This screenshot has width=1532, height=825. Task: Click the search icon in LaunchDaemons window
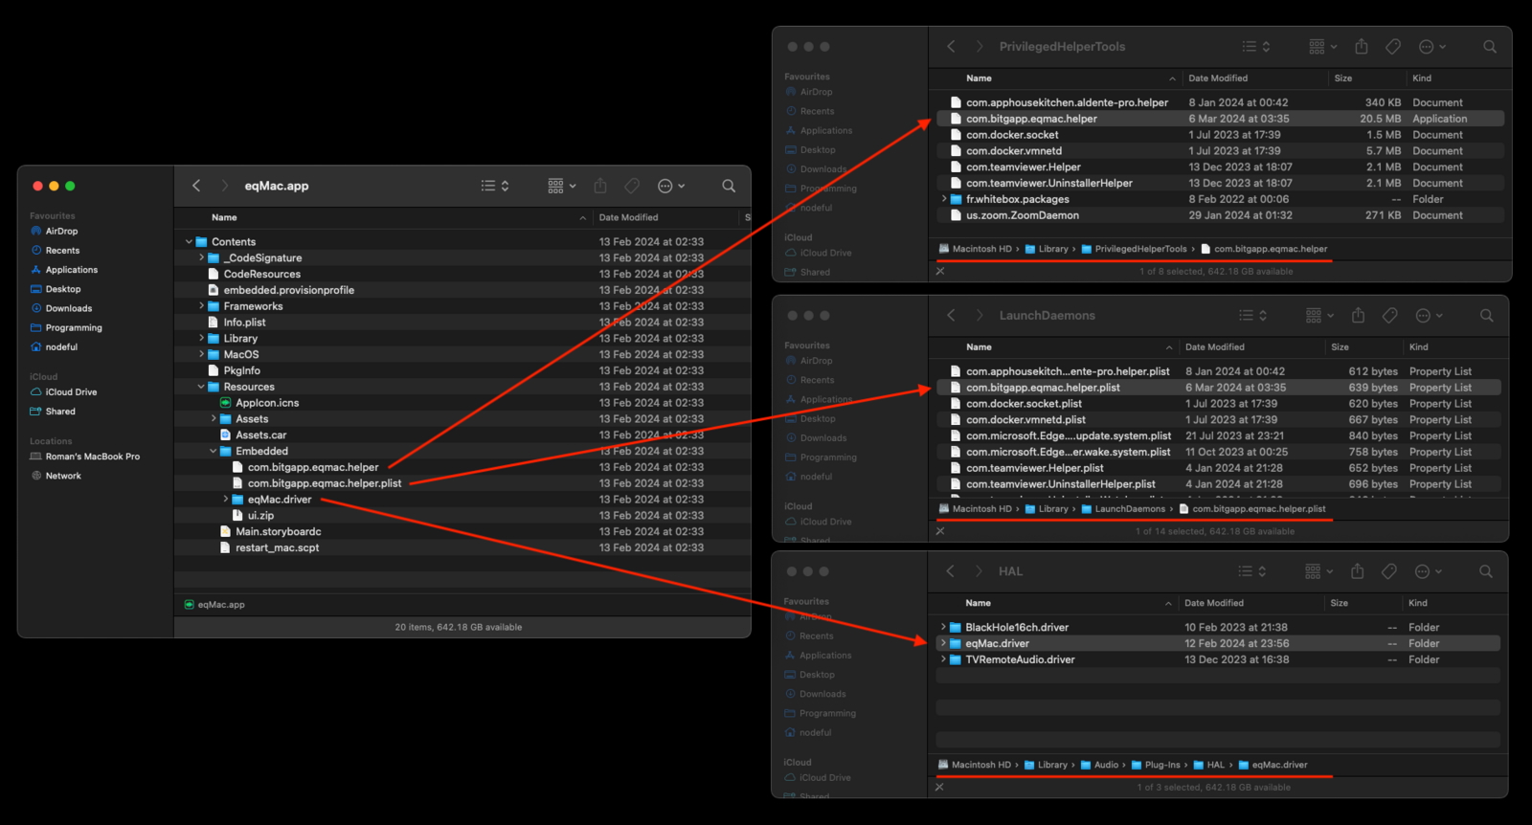[x=1486, y=316]
